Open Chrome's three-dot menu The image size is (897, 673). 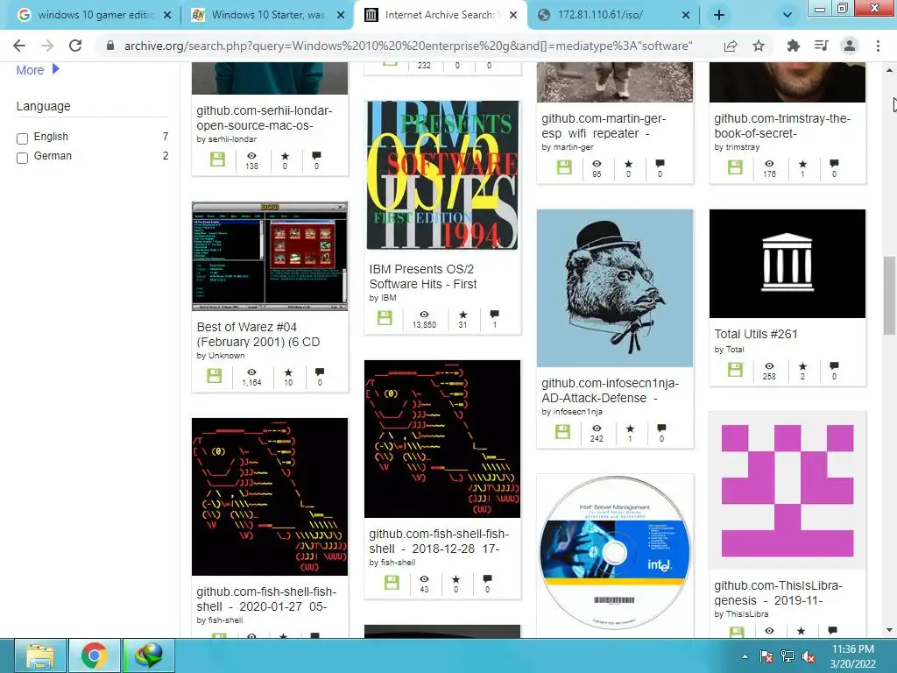[878, 46]
